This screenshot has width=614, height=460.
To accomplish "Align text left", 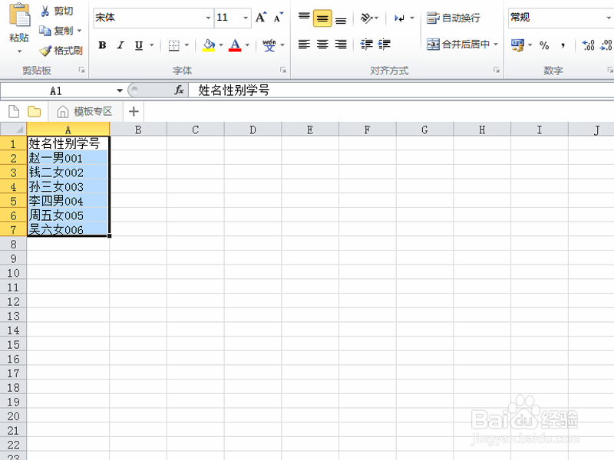I will coord(304,44).
